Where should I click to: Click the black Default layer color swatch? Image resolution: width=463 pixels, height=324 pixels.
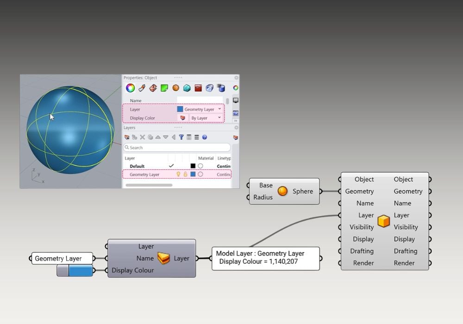point(193,166)
